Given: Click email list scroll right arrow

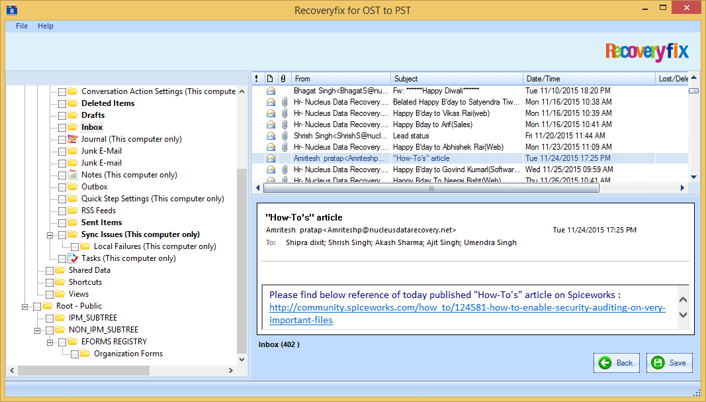Looking at the screenshot, I should coord(682,188).
